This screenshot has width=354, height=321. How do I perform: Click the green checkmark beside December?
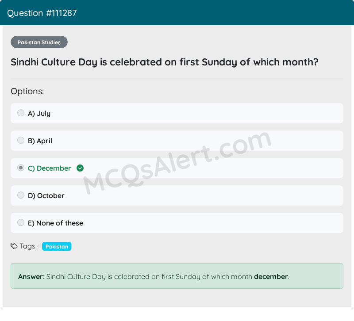pyautogui.click(x=80, y=168)
